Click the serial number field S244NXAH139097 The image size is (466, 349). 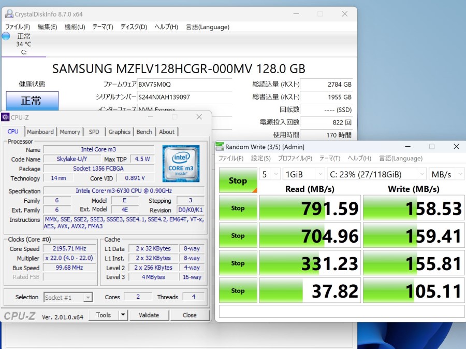pos(184,97)
